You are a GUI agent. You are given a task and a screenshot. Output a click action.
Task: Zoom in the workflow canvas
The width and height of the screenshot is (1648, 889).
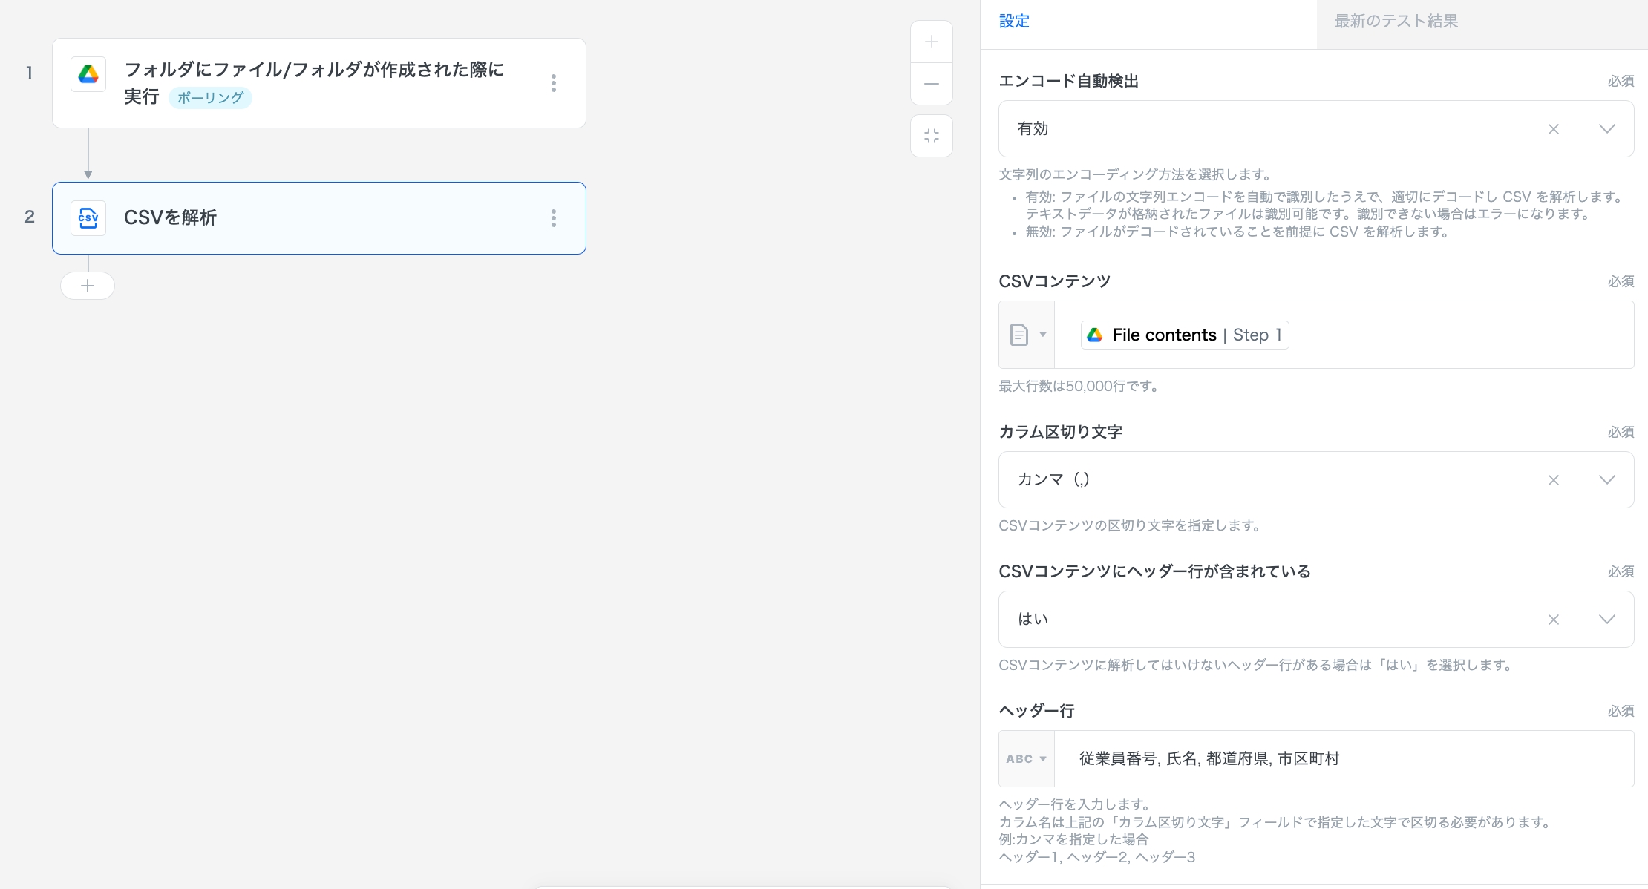coord(932,42)
